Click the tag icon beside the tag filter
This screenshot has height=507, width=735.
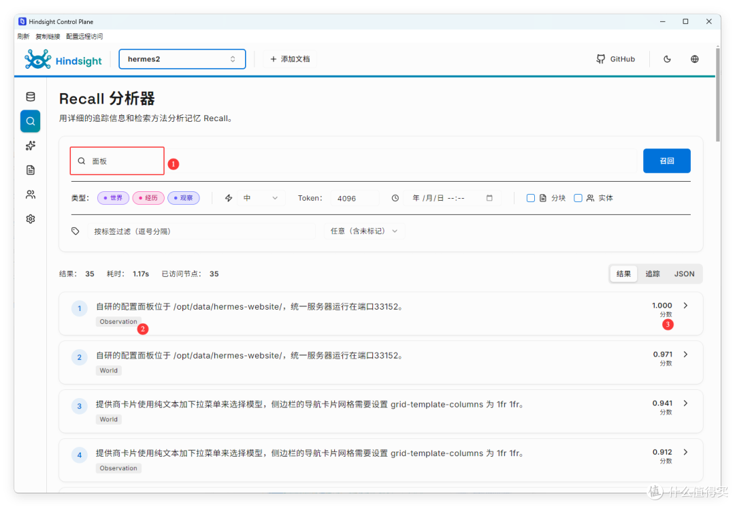76,231
